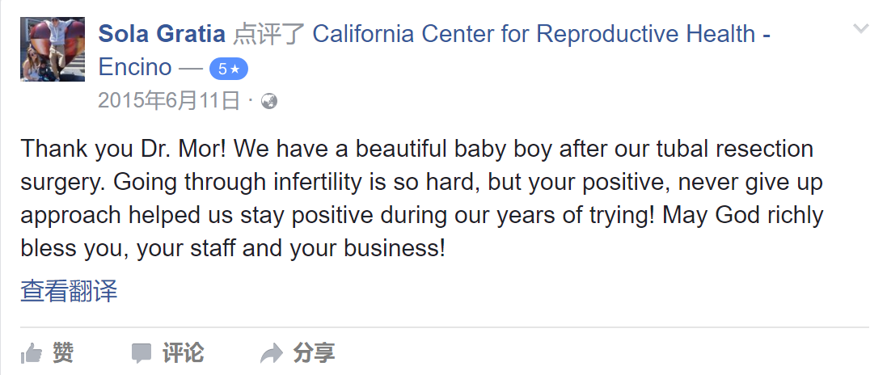Image resolution: width=887 pixels, height=375 pixels.
Task: Click the thumbs-up like icon
Action: pyautogui.click(x=31, y=353)
